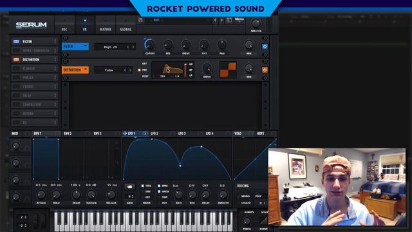
Task: Click the filter Cutoff knob
Action: (x=150, y=44)
